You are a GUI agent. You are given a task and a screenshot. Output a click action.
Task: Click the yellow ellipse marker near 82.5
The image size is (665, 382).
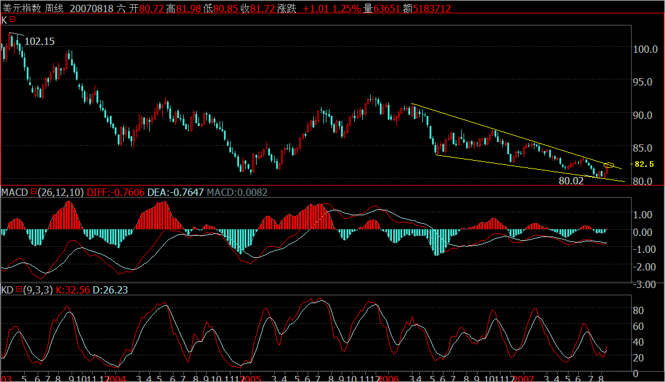(610, 165)
